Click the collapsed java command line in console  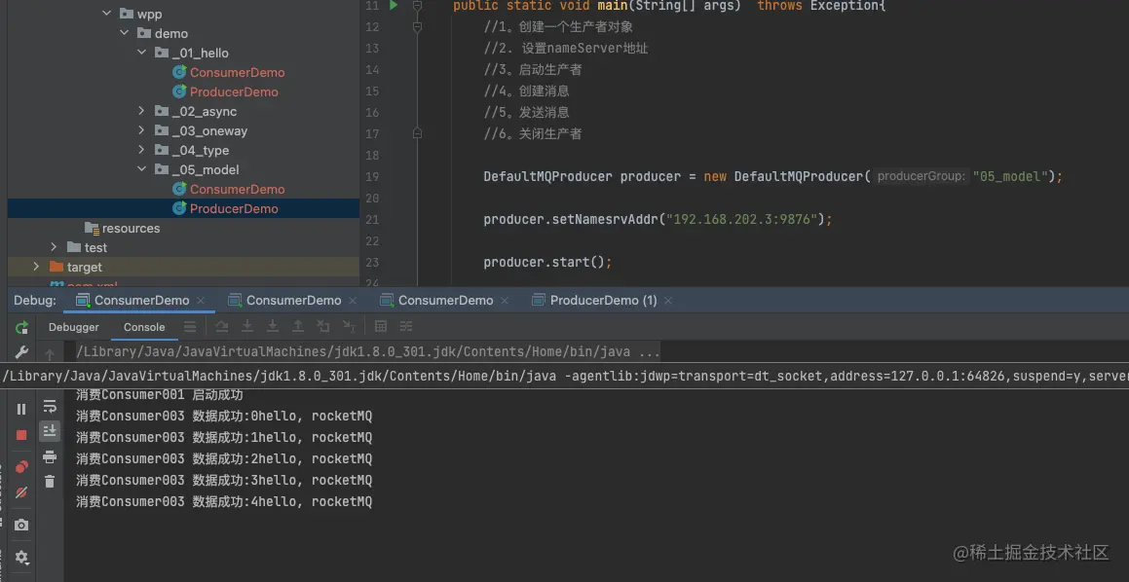tap(368, 351)
